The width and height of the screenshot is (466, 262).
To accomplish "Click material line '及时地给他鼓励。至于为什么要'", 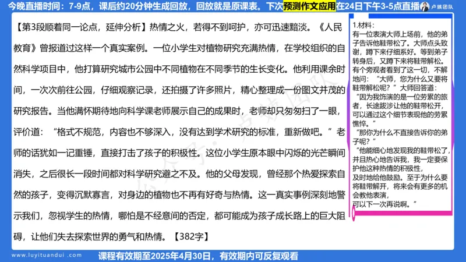I will click(400, 178).
